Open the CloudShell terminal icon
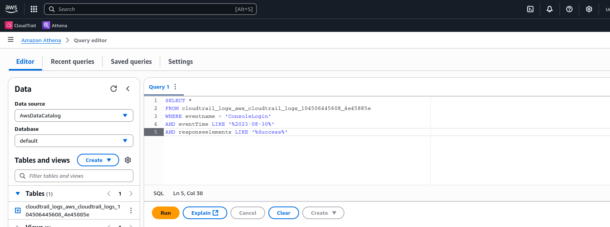The height and width of the screenshot is (227, 610). (x=530, y=9)
